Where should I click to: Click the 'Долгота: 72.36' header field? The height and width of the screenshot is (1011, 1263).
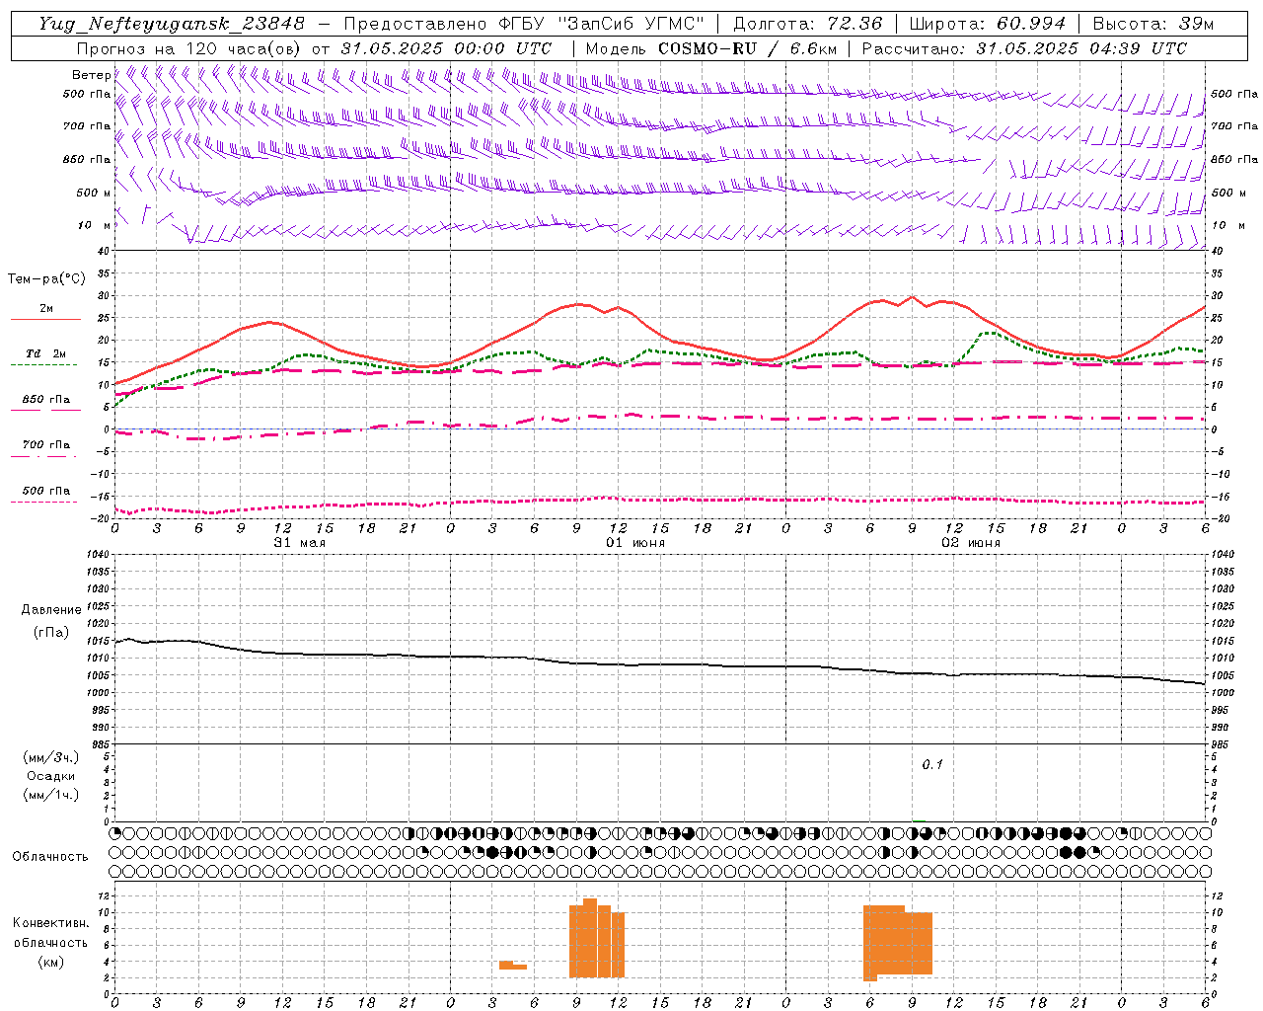coord(807,24)
